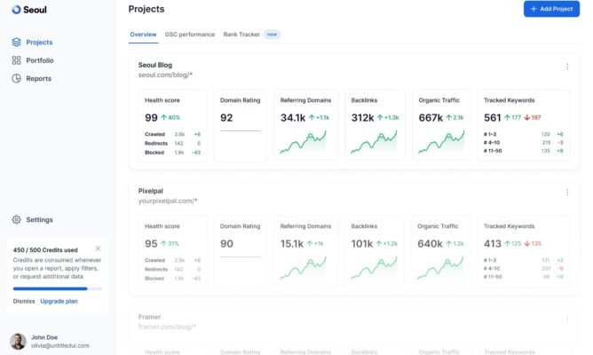Close the credits used notification card

click(x=98, y=248)
